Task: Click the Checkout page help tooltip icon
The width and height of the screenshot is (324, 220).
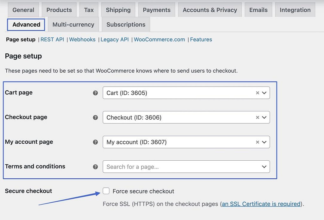Action: (x=95, y=117)
